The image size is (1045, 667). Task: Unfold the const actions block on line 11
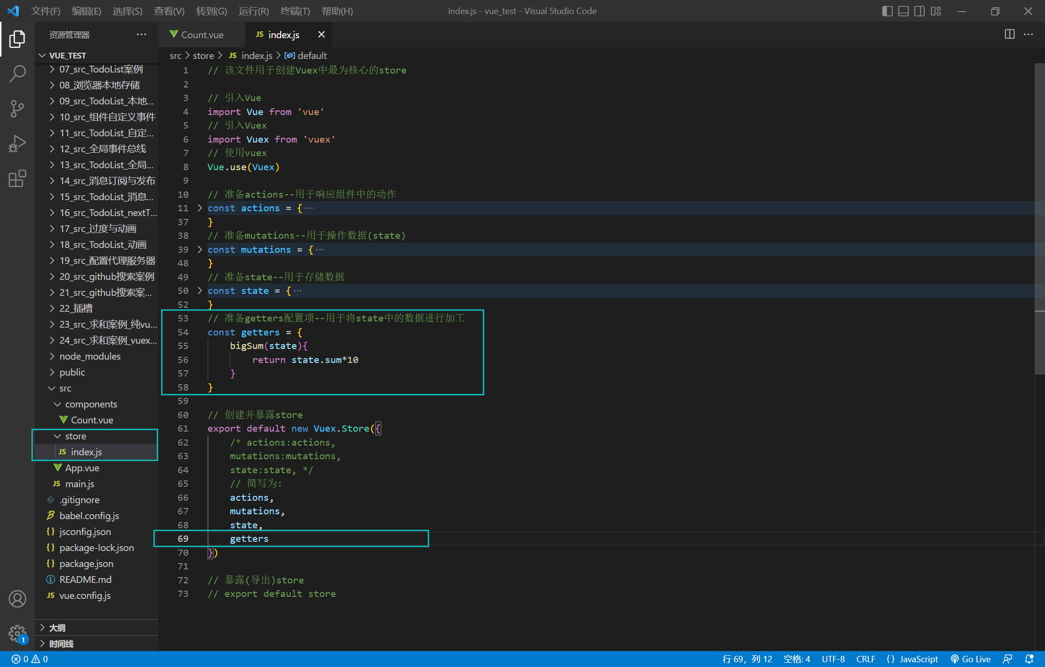[x=199, y=208]
